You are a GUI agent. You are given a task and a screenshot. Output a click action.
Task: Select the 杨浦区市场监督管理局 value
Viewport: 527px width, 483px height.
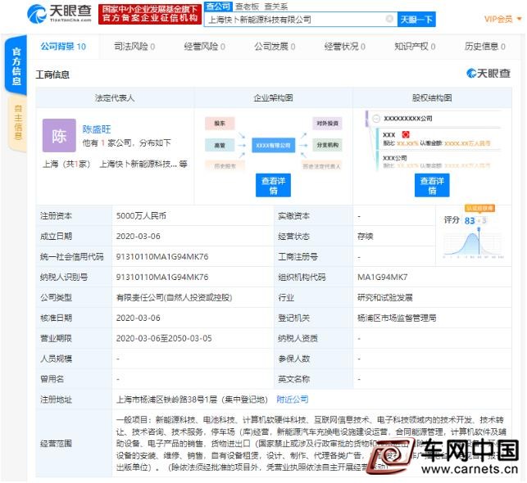[x=397, y=318]
